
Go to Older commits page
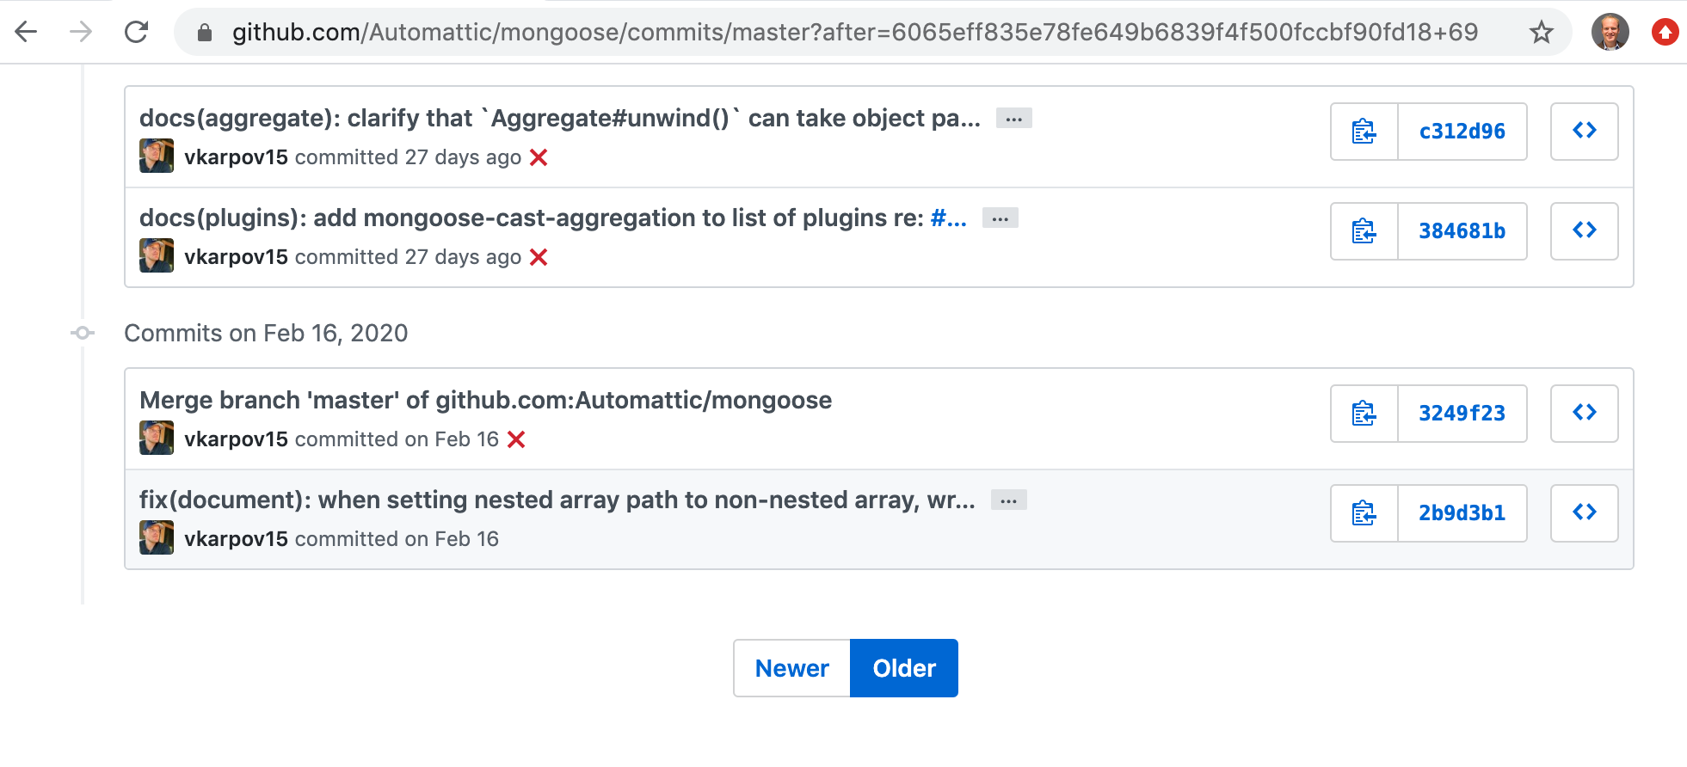[903, 668]
